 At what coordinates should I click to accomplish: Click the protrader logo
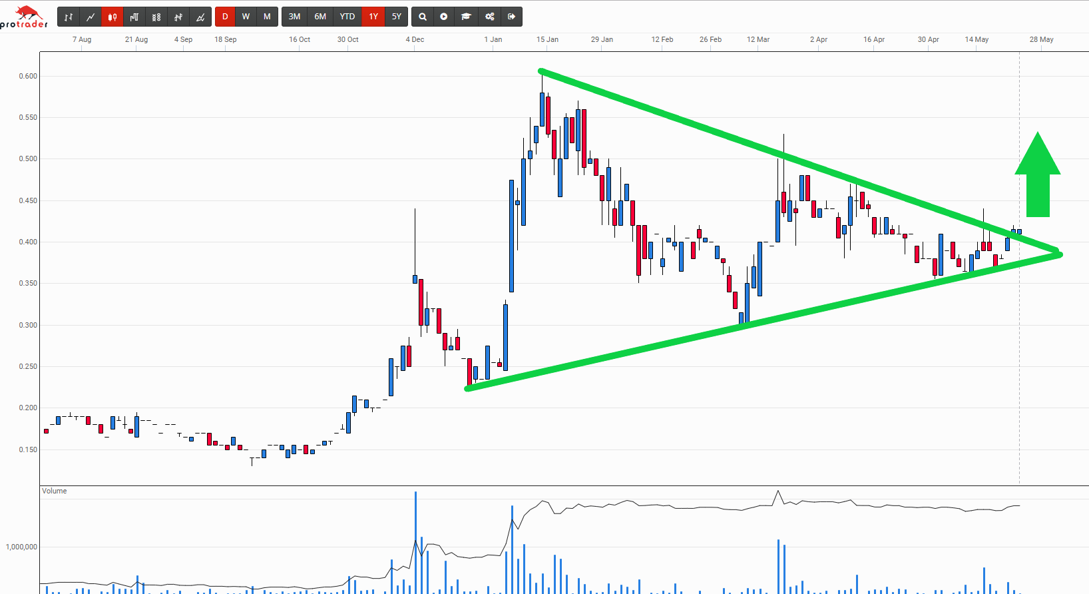pos(25,17)
